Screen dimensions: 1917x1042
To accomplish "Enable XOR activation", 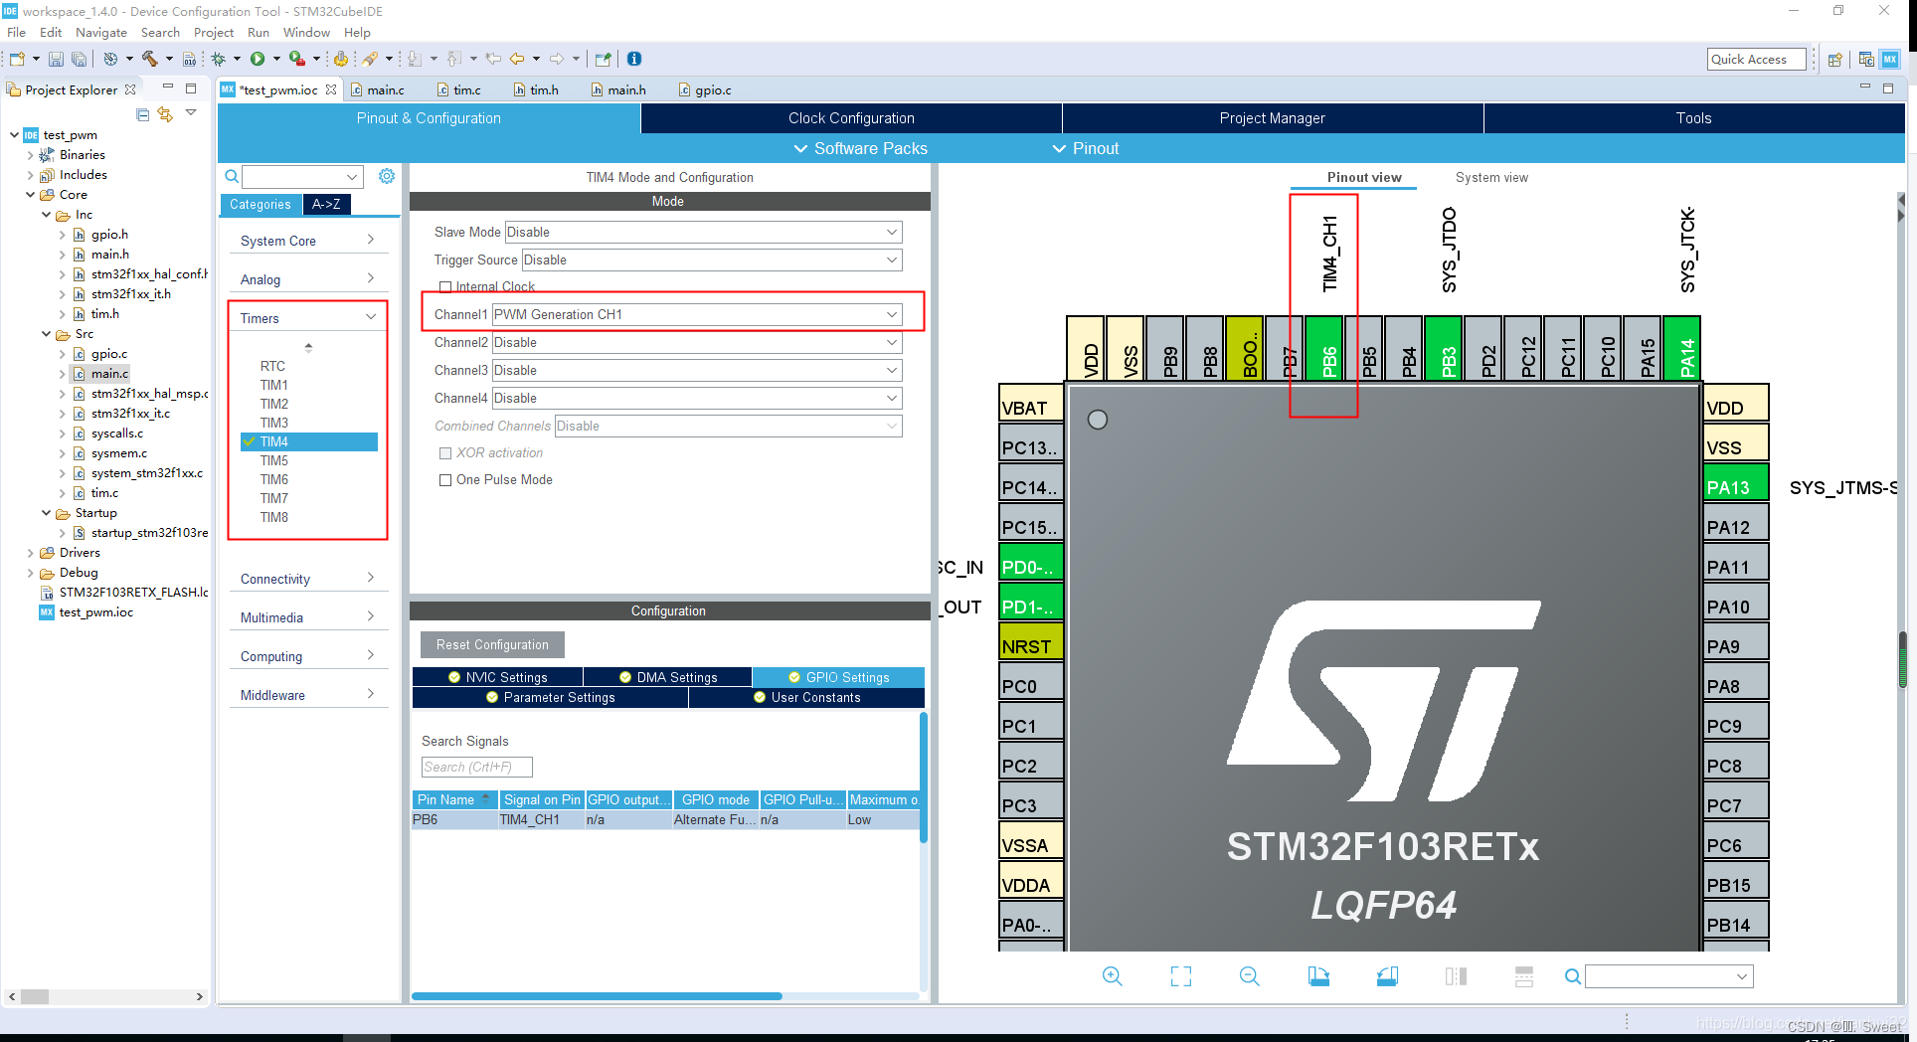I will click(x=446, y=452).
